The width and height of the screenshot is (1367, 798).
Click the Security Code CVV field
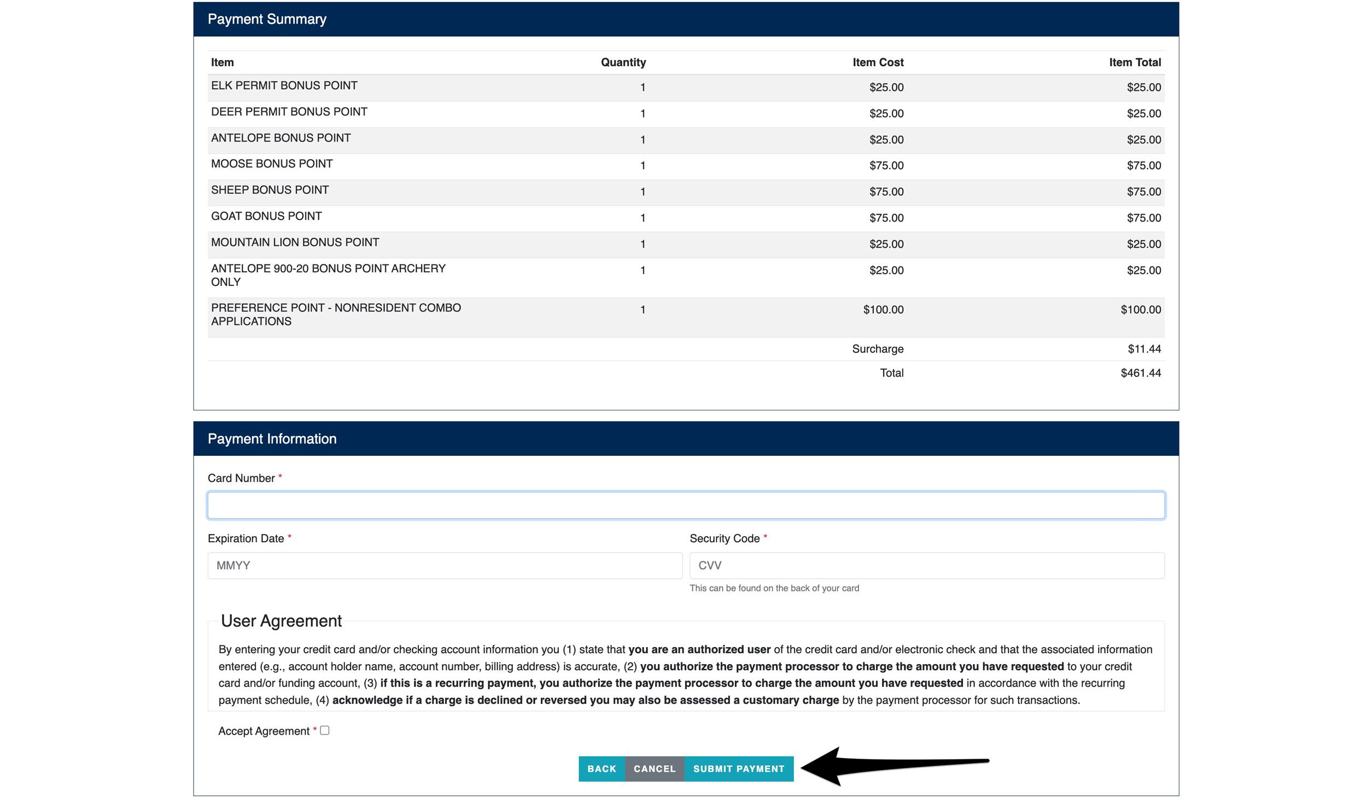click(926, 565)
